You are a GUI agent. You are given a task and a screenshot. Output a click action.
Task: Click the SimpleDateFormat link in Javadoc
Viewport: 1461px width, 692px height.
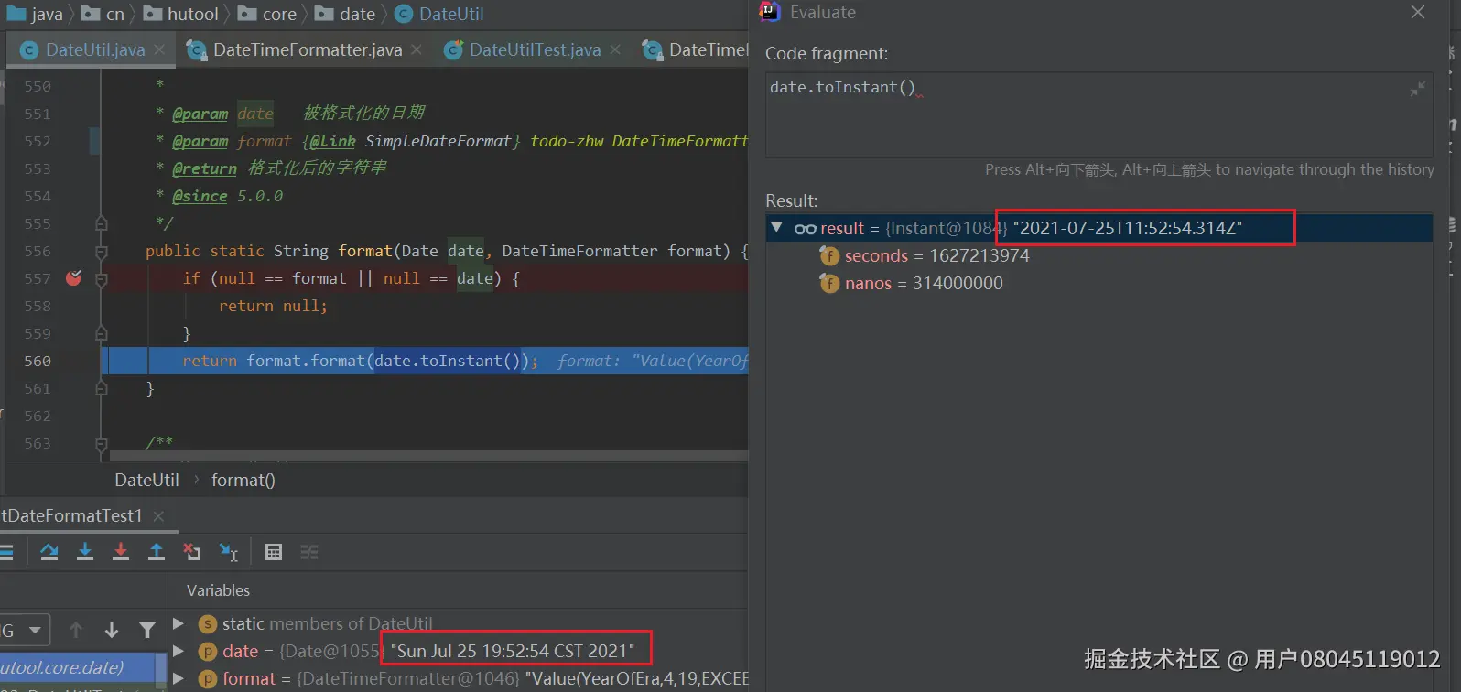[x=438, y=141]
